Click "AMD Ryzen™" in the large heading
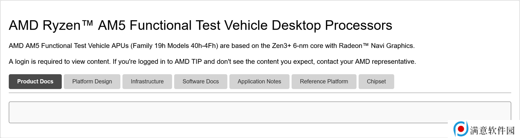520x138 pixels. [x=51, y=26]
